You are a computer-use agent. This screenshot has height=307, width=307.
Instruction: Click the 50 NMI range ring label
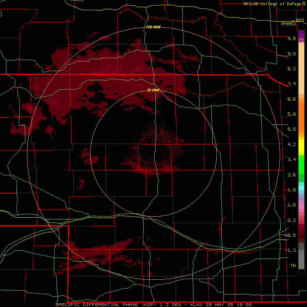click(153, 90)
